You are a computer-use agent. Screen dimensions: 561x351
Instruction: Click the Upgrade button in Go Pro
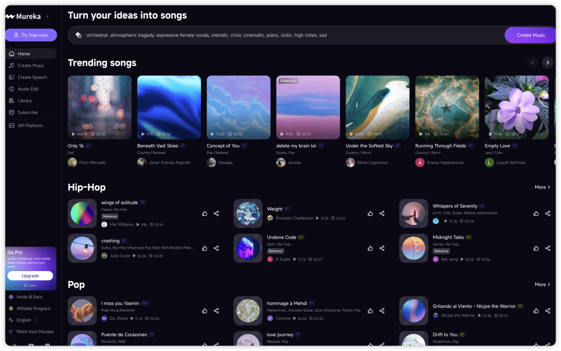pyautogui.click(x=30, y=276)
